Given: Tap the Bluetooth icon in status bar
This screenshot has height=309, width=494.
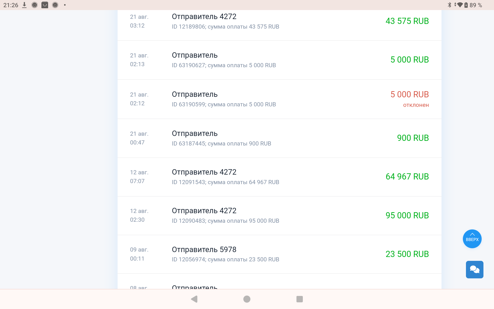Looking at the screenshot, I should tap(449, 5).
